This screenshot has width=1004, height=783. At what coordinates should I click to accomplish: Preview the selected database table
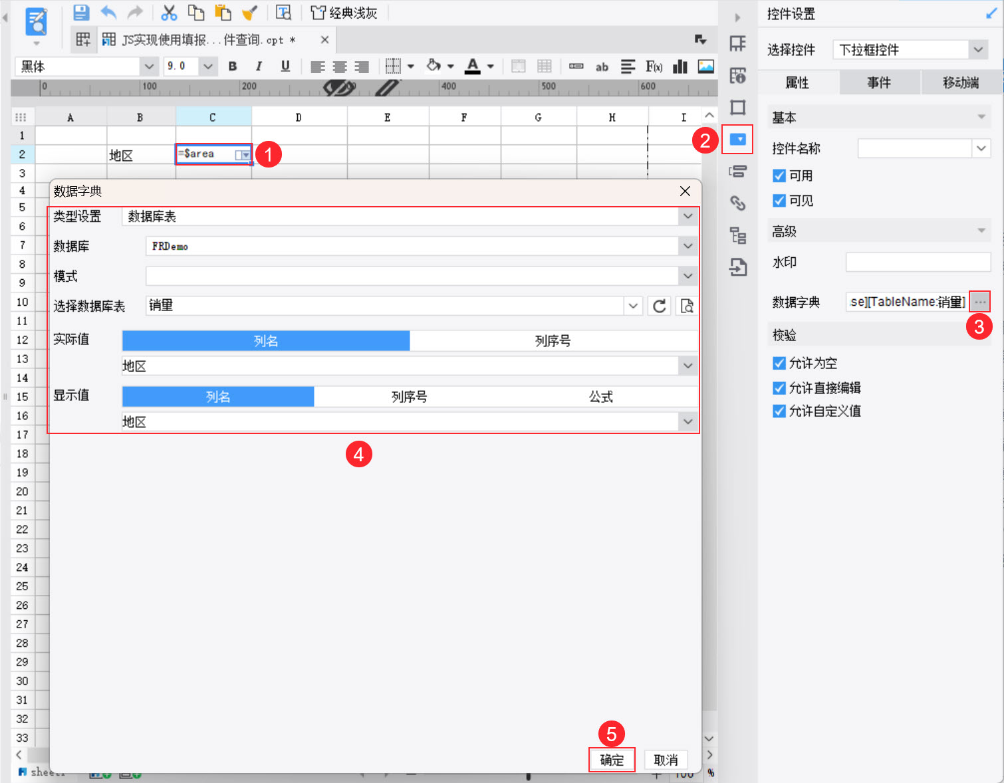687,306
